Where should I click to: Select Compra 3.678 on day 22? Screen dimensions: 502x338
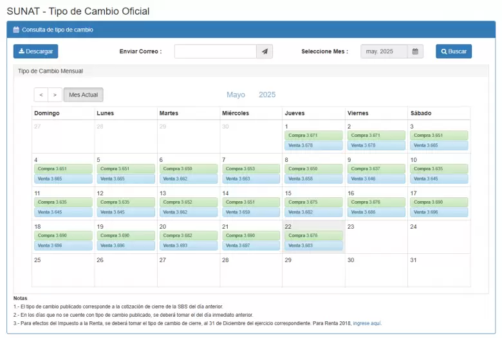tap(313, 235)
